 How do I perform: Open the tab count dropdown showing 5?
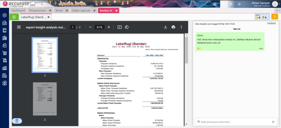click(x=278, y=10)
